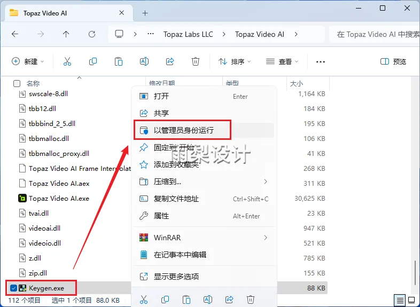Click the vertical scrollbar thumb
This screenshot has width=420, height=307.
(x=415, y=272)
